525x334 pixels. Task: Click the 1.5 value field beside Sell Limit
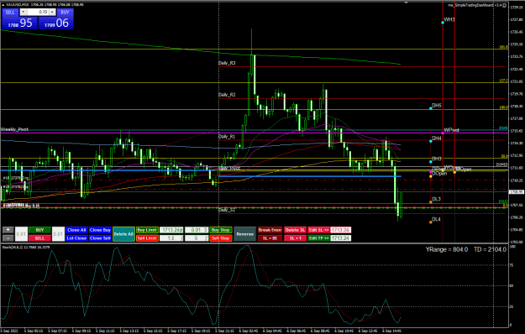point(171,238)
